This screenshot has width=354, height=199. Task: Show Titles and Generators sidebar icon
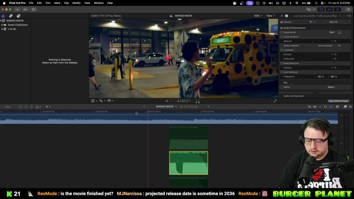pyautogui.click(x=19, y=16)
